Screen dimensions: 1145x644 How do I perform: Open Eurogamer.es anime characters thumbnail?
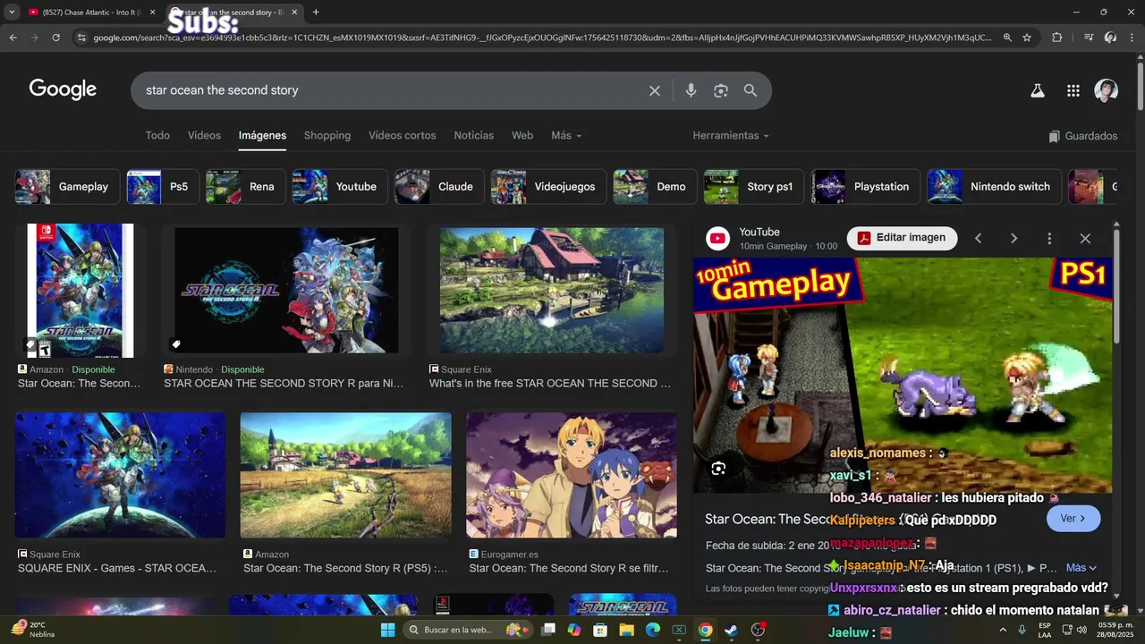pos(572,475)
